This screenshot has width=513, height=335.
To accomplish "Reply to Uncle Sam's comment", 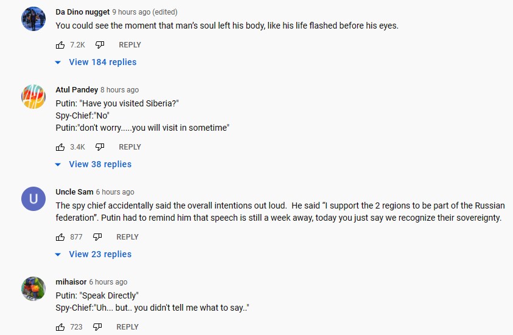I will point(127,237).
